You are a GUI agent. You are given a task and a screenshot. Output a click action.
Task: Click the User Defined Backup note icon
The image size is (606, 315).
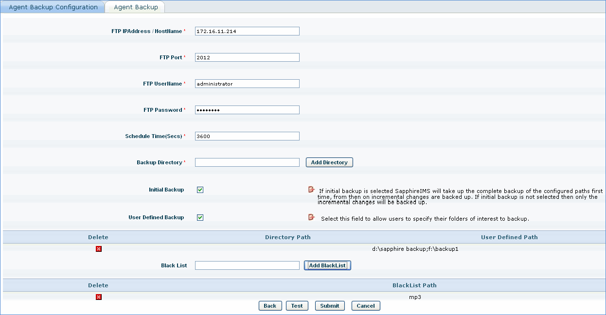point(311,217)
